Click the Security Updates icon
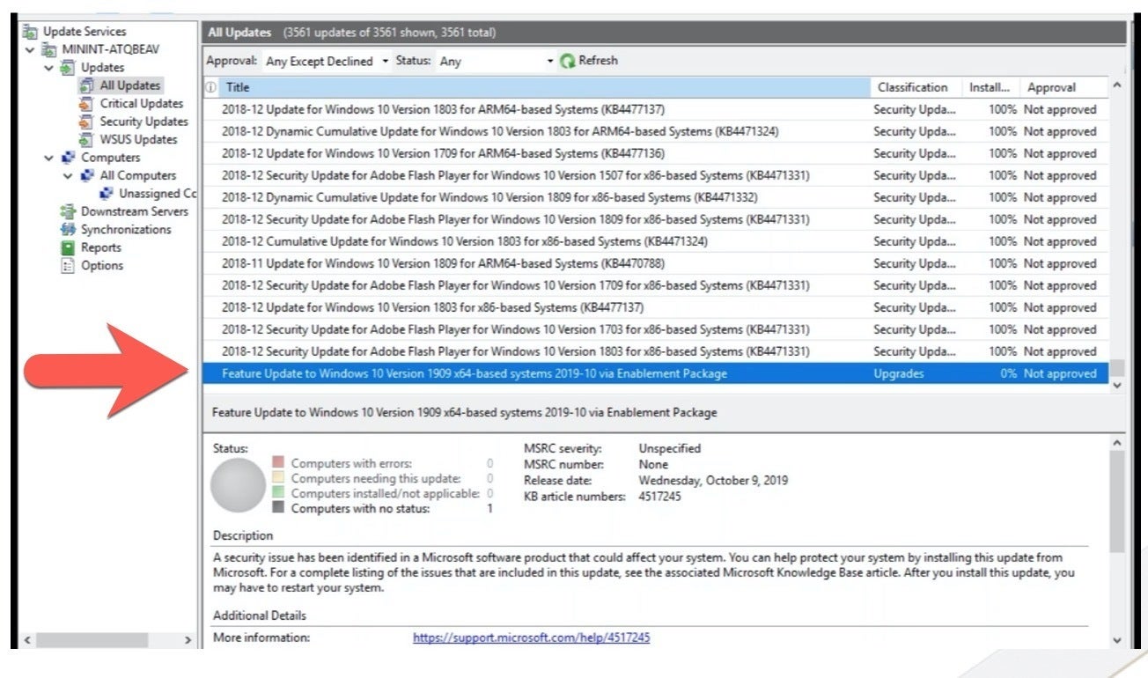Screen dimensions: 1148x678 86,122
